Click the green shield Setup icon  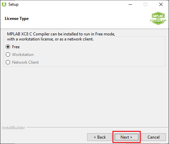[x=4, y=4]
